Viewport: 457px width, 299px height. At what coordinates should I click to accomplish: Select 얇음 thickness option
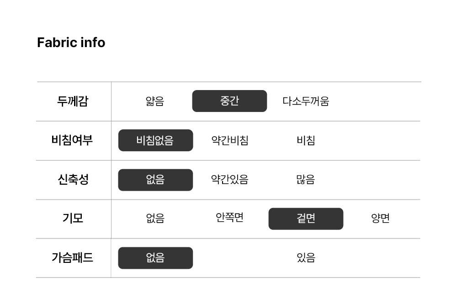click(155, 101)
